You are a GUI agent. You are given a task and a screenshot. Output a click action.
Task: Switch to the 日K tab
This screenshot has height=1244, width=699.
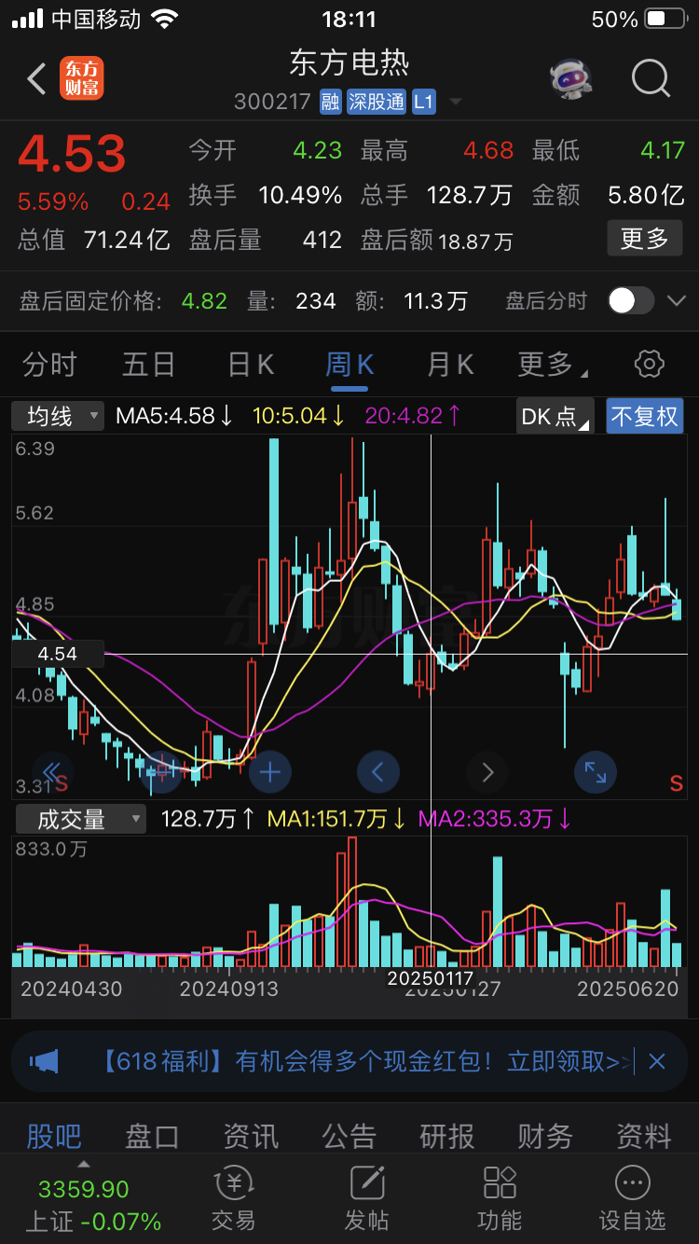[251, 365]
